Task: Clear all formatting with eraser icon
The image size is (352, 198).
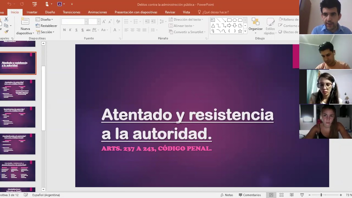Action: [118, 22]
